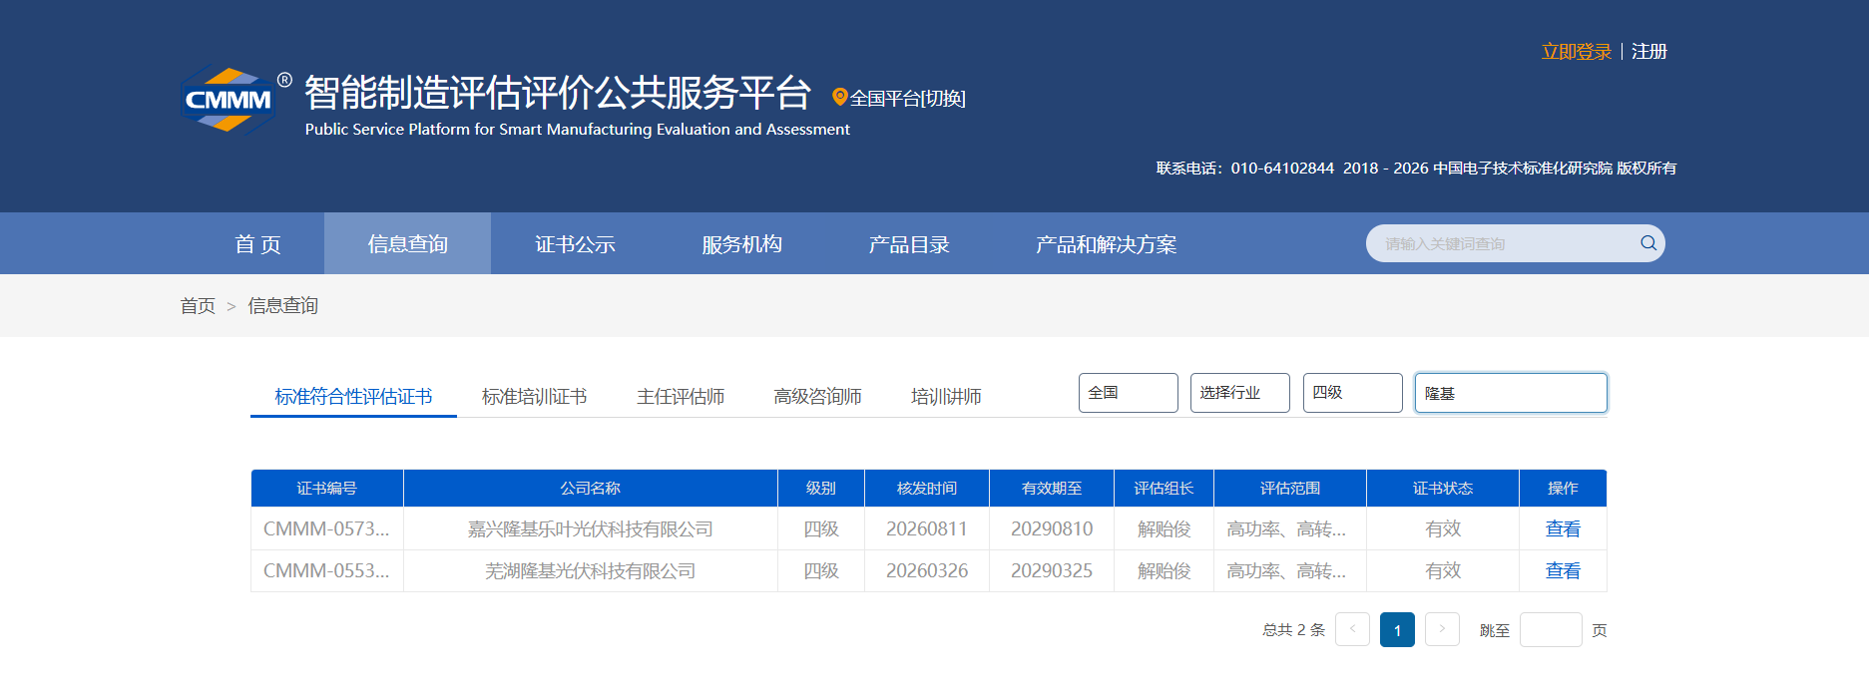Click expiry date 20290810
1869x696 pixels.
pyautogui.click(x=1052, y=528)
